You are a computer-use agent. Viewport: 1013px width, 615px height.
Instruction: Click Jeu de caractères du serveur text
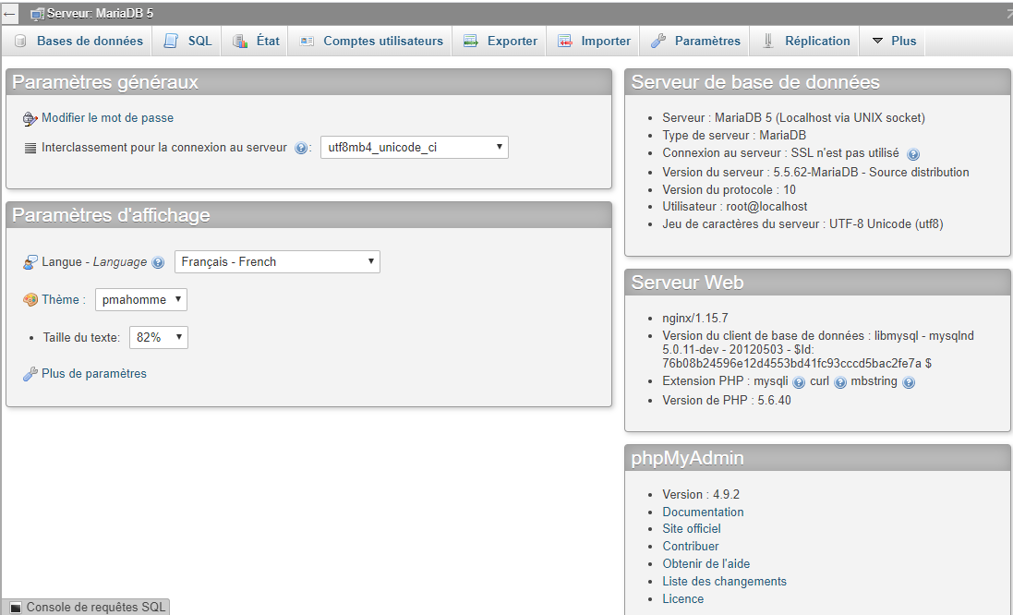(802, 223)
